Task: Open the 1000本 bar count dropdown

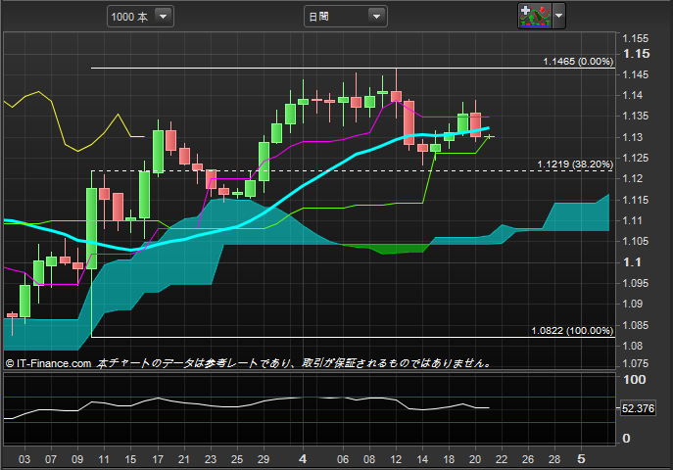Action: [140, 17]
